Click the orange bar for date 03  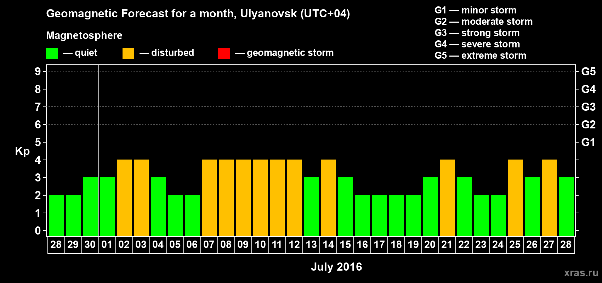click(x=141, y=198)
